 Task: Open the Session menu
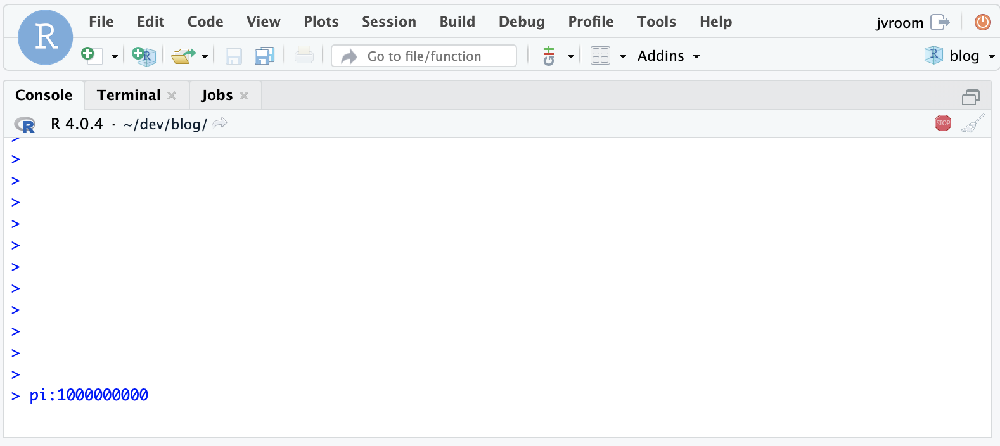tap(388, 22)
